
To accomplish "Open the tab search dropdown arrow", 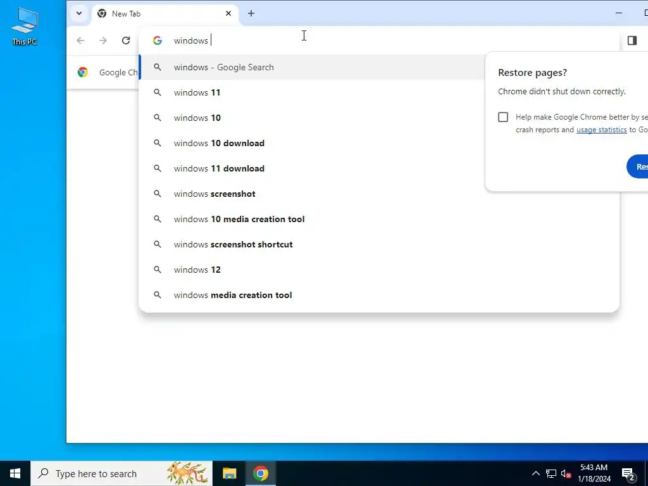I will click(79, 13).
